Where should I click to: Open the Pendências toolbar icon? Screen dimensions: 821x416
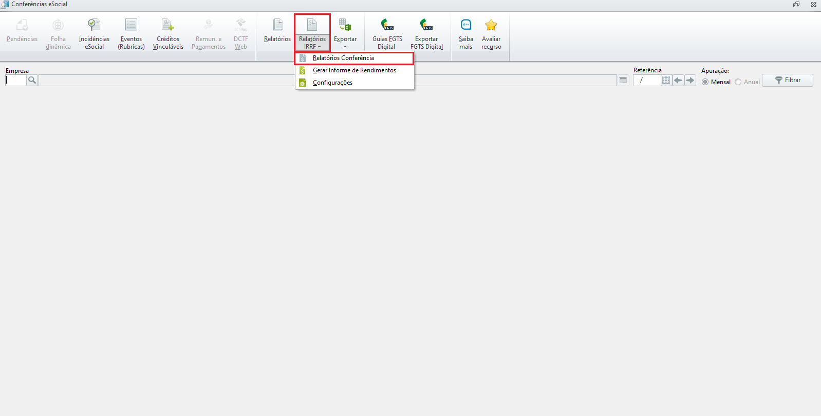tap(22, 33)
